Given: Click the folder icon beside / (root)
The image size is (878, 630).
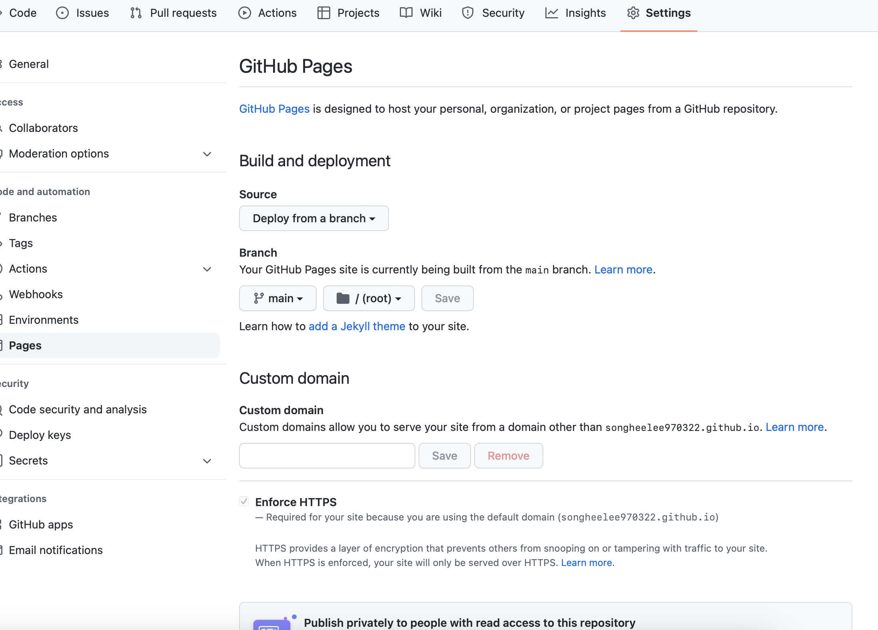Looking at the screenshot, I should point(343,298).
